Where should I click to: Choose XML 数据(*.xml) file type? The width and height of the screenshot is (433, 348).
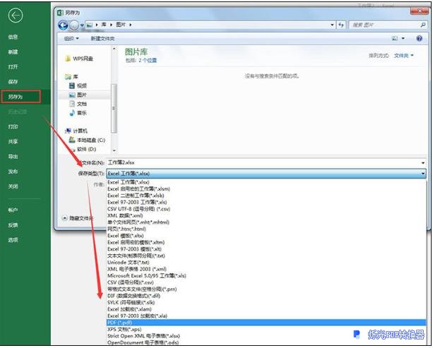click(266, 215)
